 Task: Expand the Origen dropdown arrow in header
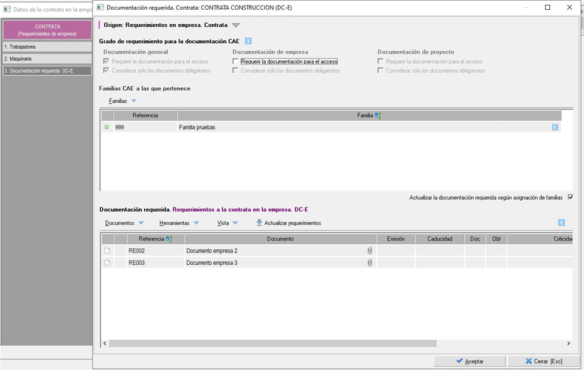pos(236,26)
